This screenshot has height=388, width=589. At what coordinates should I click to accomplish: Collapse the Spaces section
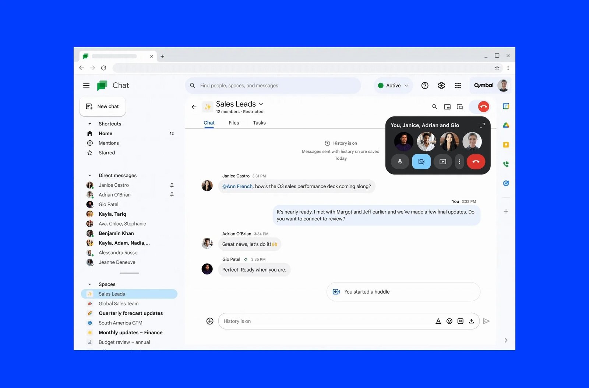click(89, 284)
